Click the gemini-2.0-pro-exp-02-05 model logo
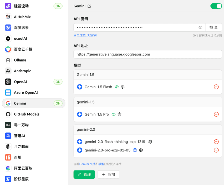The image size is (224, 185). click(80, 150)
